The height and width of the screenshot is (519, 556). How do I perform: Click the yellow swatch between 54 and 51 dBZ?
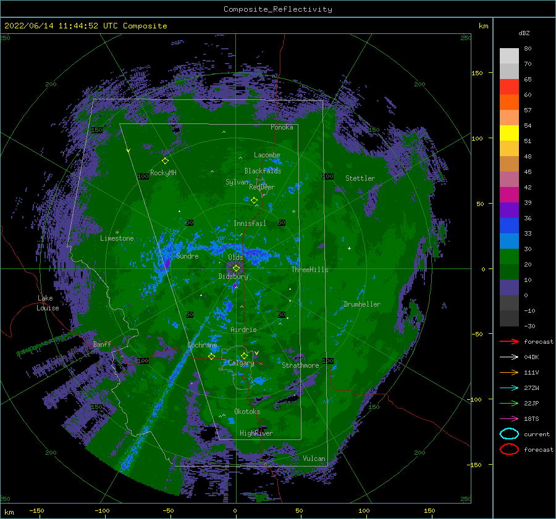(509, 133)
